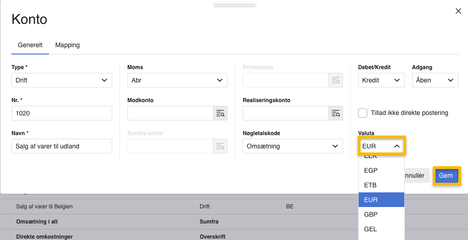The image size is (468, 240).
Task: Select the Generelt tab
Action: point(30,45)
